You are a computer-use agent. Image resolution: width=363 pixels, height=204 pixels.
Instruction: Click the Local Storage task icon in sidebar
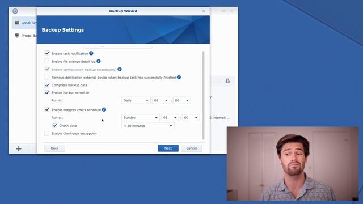(16, 23)
